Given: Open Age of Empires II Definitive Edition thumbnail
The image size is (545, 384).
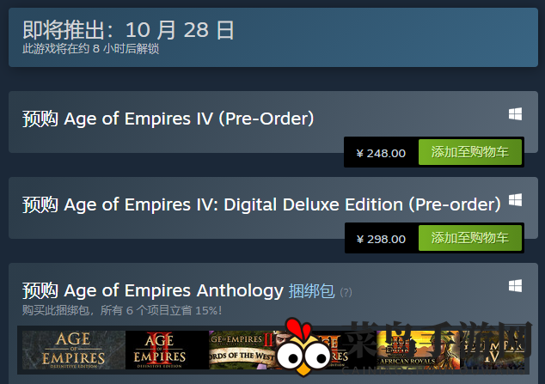Looking at the screenshot, I should tap(167, 350).
